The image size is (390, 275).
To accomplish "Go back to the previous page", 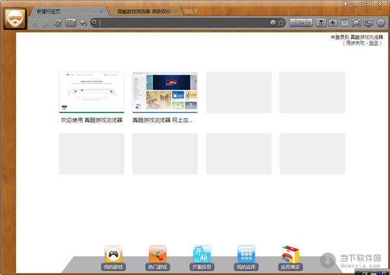I will [35, 23].
